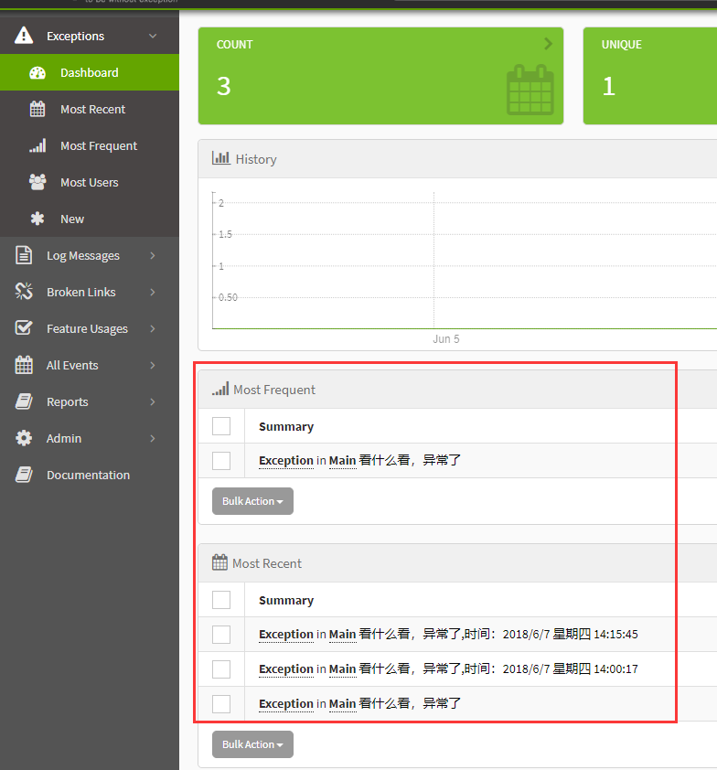Click the Most Users people icon
The image size is (717, 770).
pos(37,182)
